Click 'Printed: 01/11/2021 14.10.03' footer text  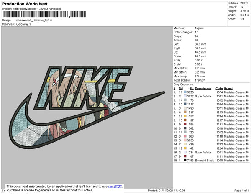[x=166, y=191]
